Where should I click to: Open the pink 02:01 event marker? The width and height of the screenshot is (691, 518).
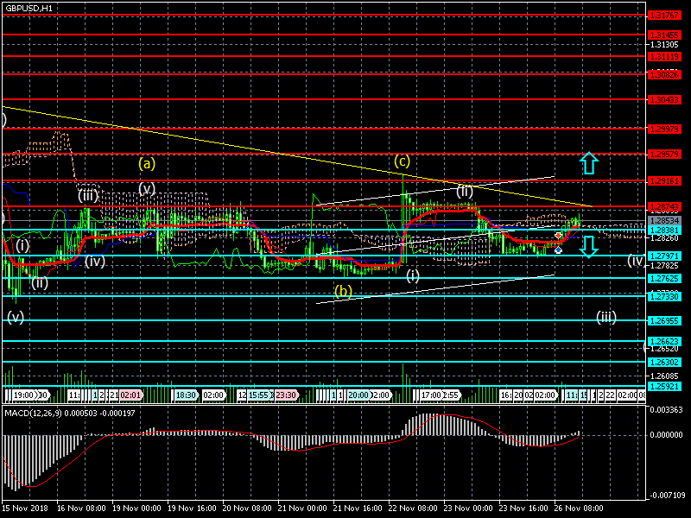click(x=131, y=395)
